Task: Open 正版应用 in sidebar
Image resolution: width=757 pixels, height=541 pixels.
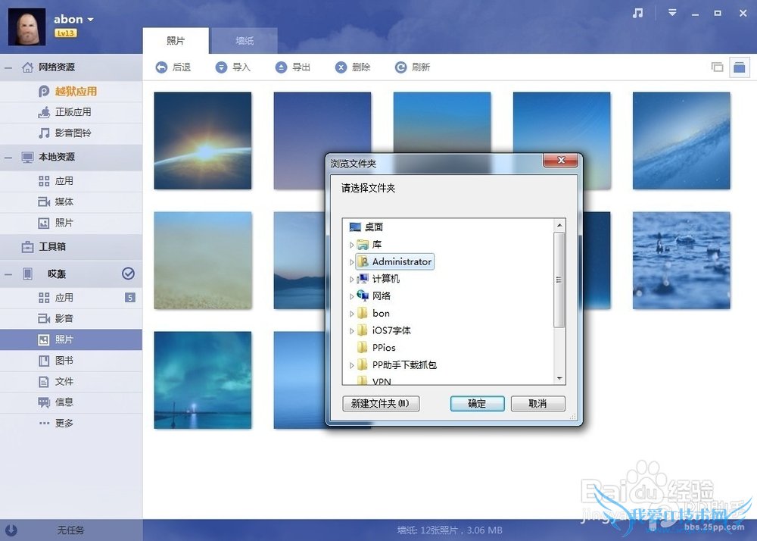Action: 71,112
